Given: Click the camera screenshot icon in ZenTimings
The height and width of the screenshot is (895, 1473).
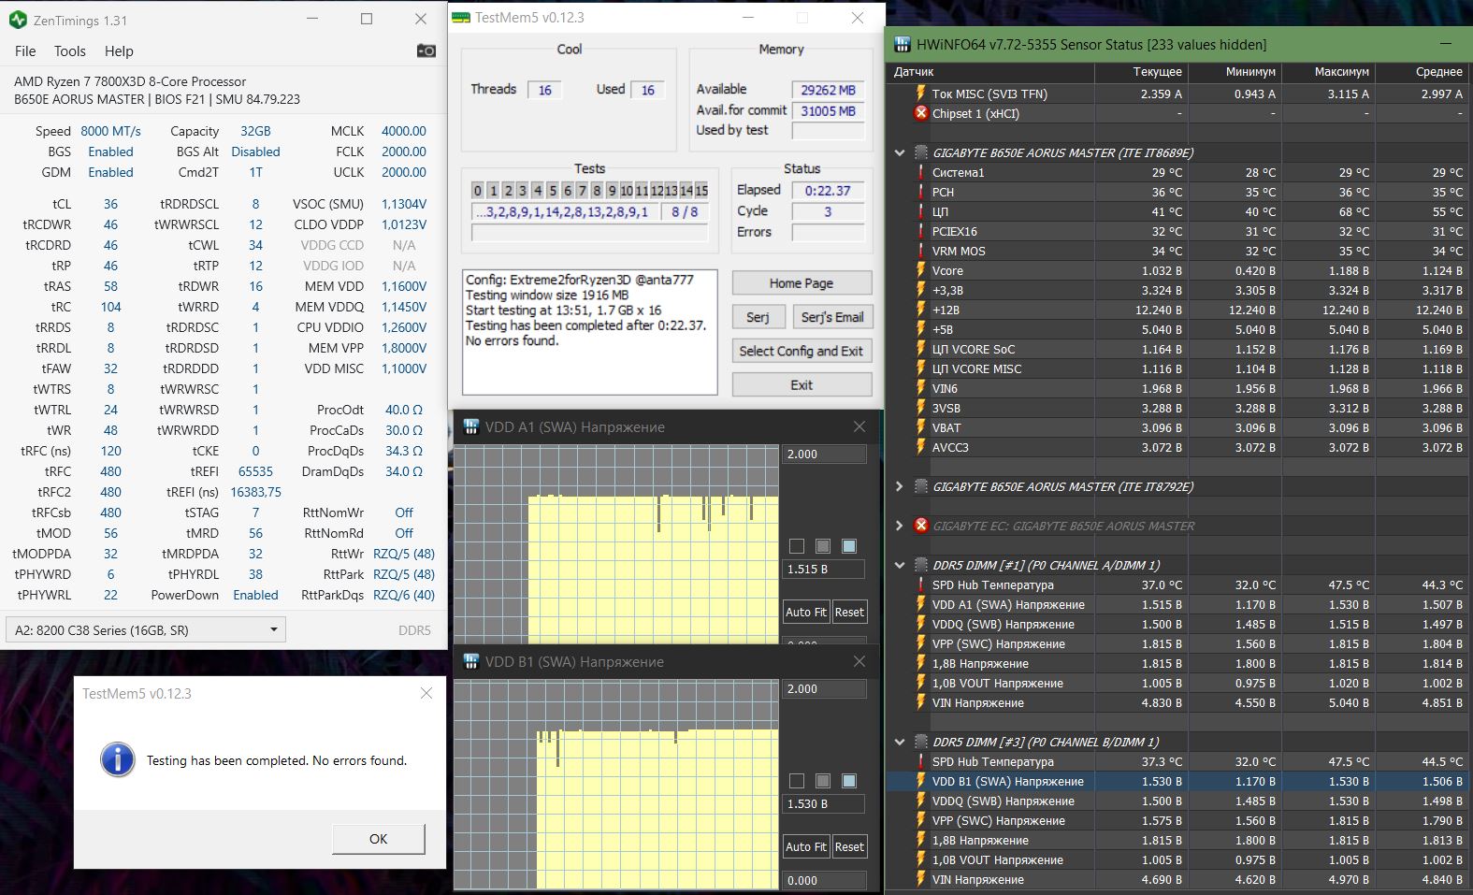Looking at the screenshot, I should click(x=426, y=51).
